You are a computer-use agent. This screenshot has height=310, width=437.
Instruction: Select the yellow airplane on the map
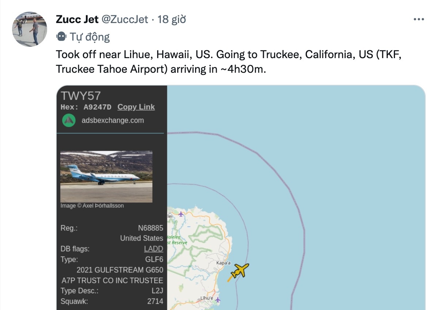(240, 271)
